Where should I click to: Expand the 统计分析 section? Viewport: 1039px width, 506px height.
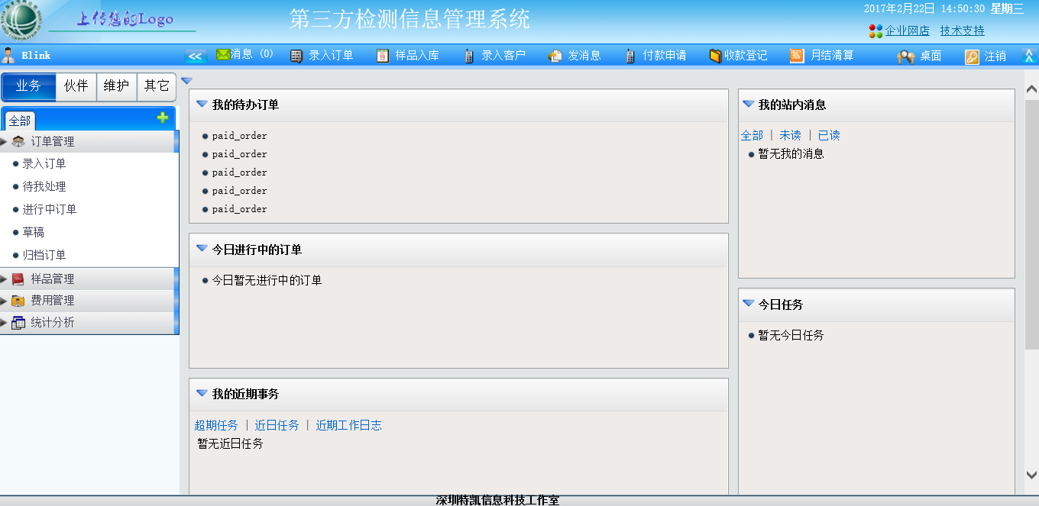click(x=4, y=323)
